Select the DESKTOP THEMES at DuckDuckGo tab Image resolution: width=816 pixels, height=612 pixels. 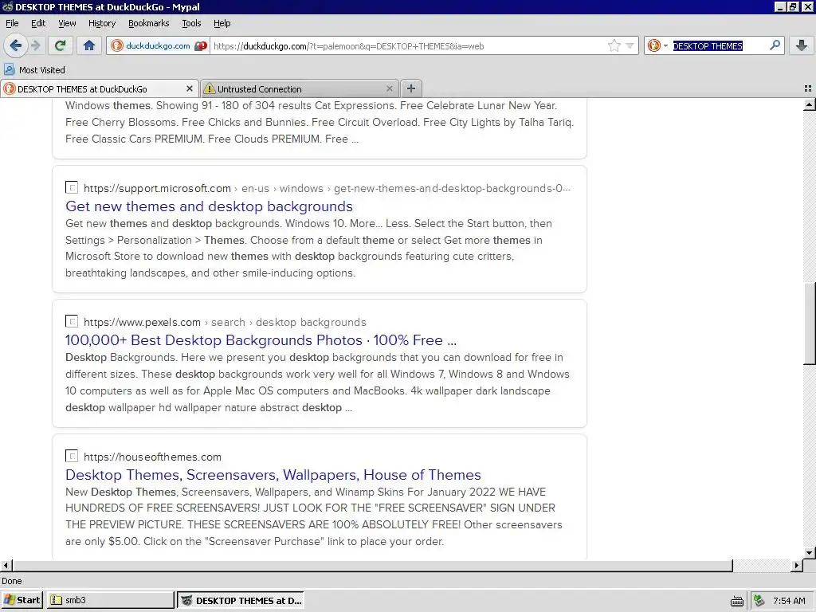click(99, 89)
